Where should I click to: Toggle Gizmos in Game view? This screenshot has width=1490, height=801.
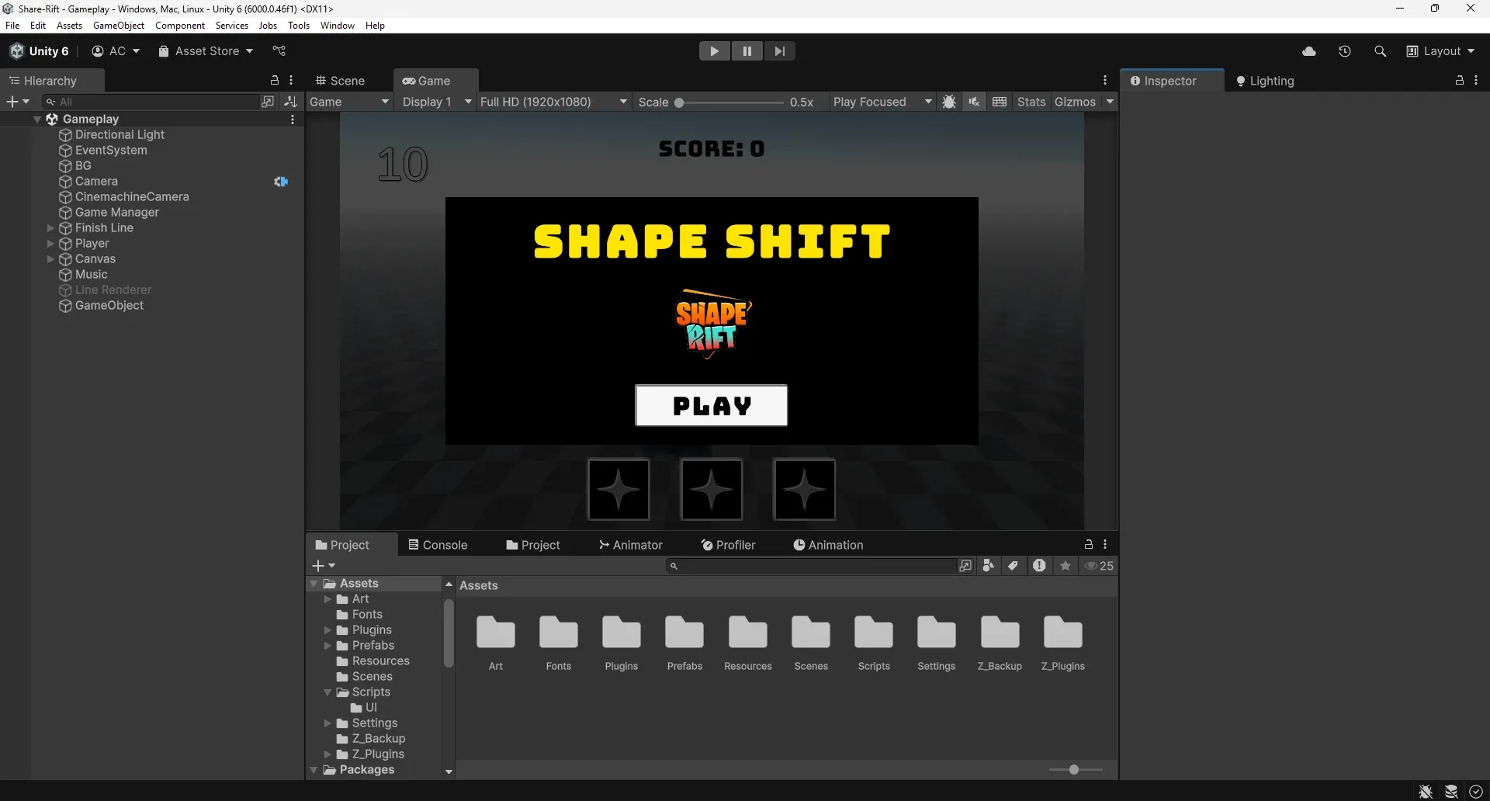tap(1075, 102)
